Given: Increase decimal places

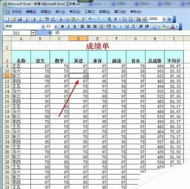Looking at the screenshot, I should coord(127,27).
